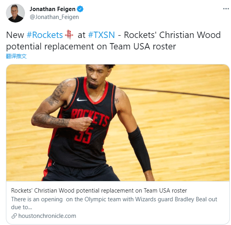Click the 翻译推文 translate tweet link
The width and height of the screenshot is (231, 225).
(16, 56)
